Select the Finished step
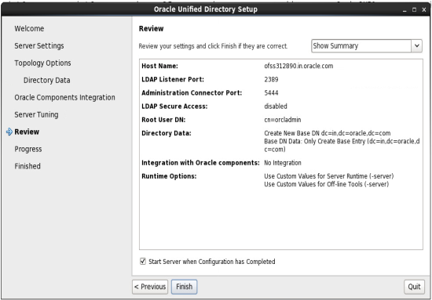 point(27,166)
